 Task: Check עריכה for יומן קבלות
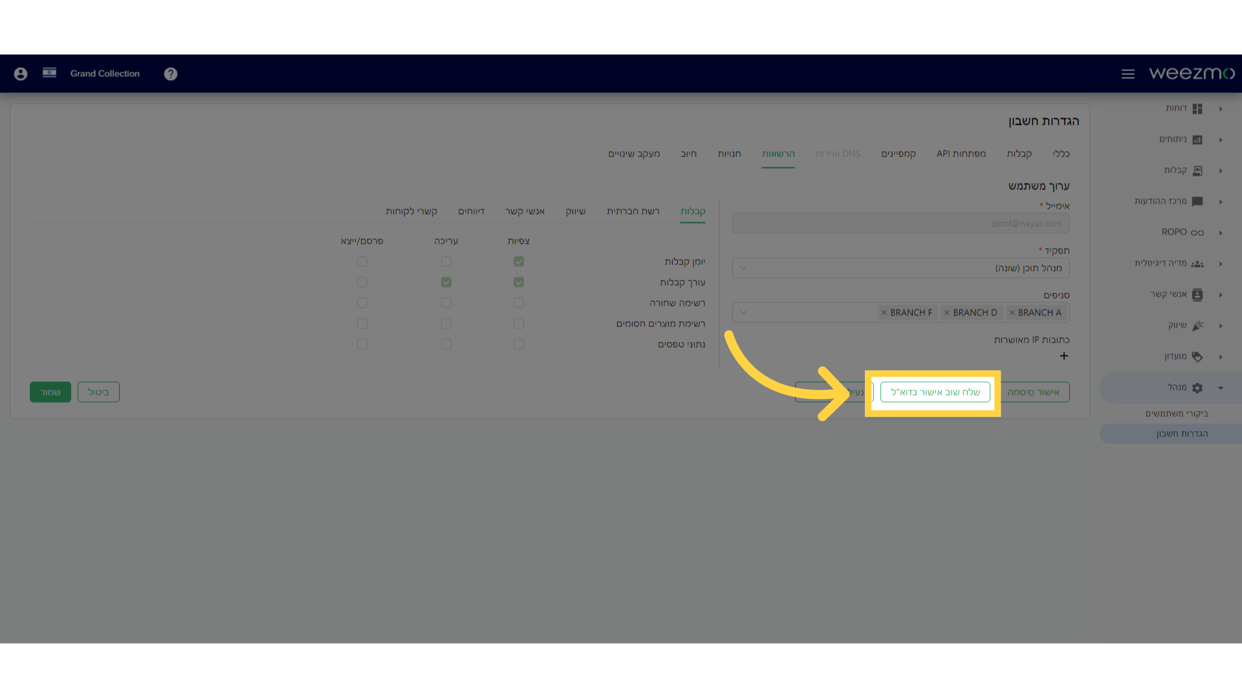click(x=446, y=262)
